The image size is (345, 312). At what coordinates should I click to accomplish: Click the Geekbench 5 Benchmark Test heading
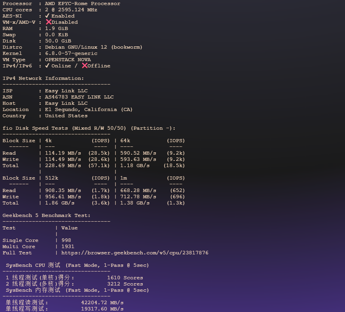pyautogui.click(x=46, y=215)
